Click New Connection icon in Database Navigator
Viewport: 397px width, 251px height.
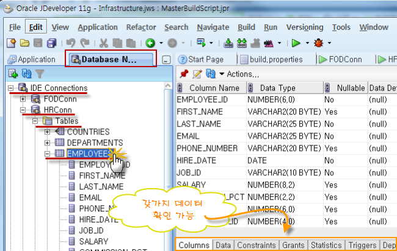[x=13, y=74]
